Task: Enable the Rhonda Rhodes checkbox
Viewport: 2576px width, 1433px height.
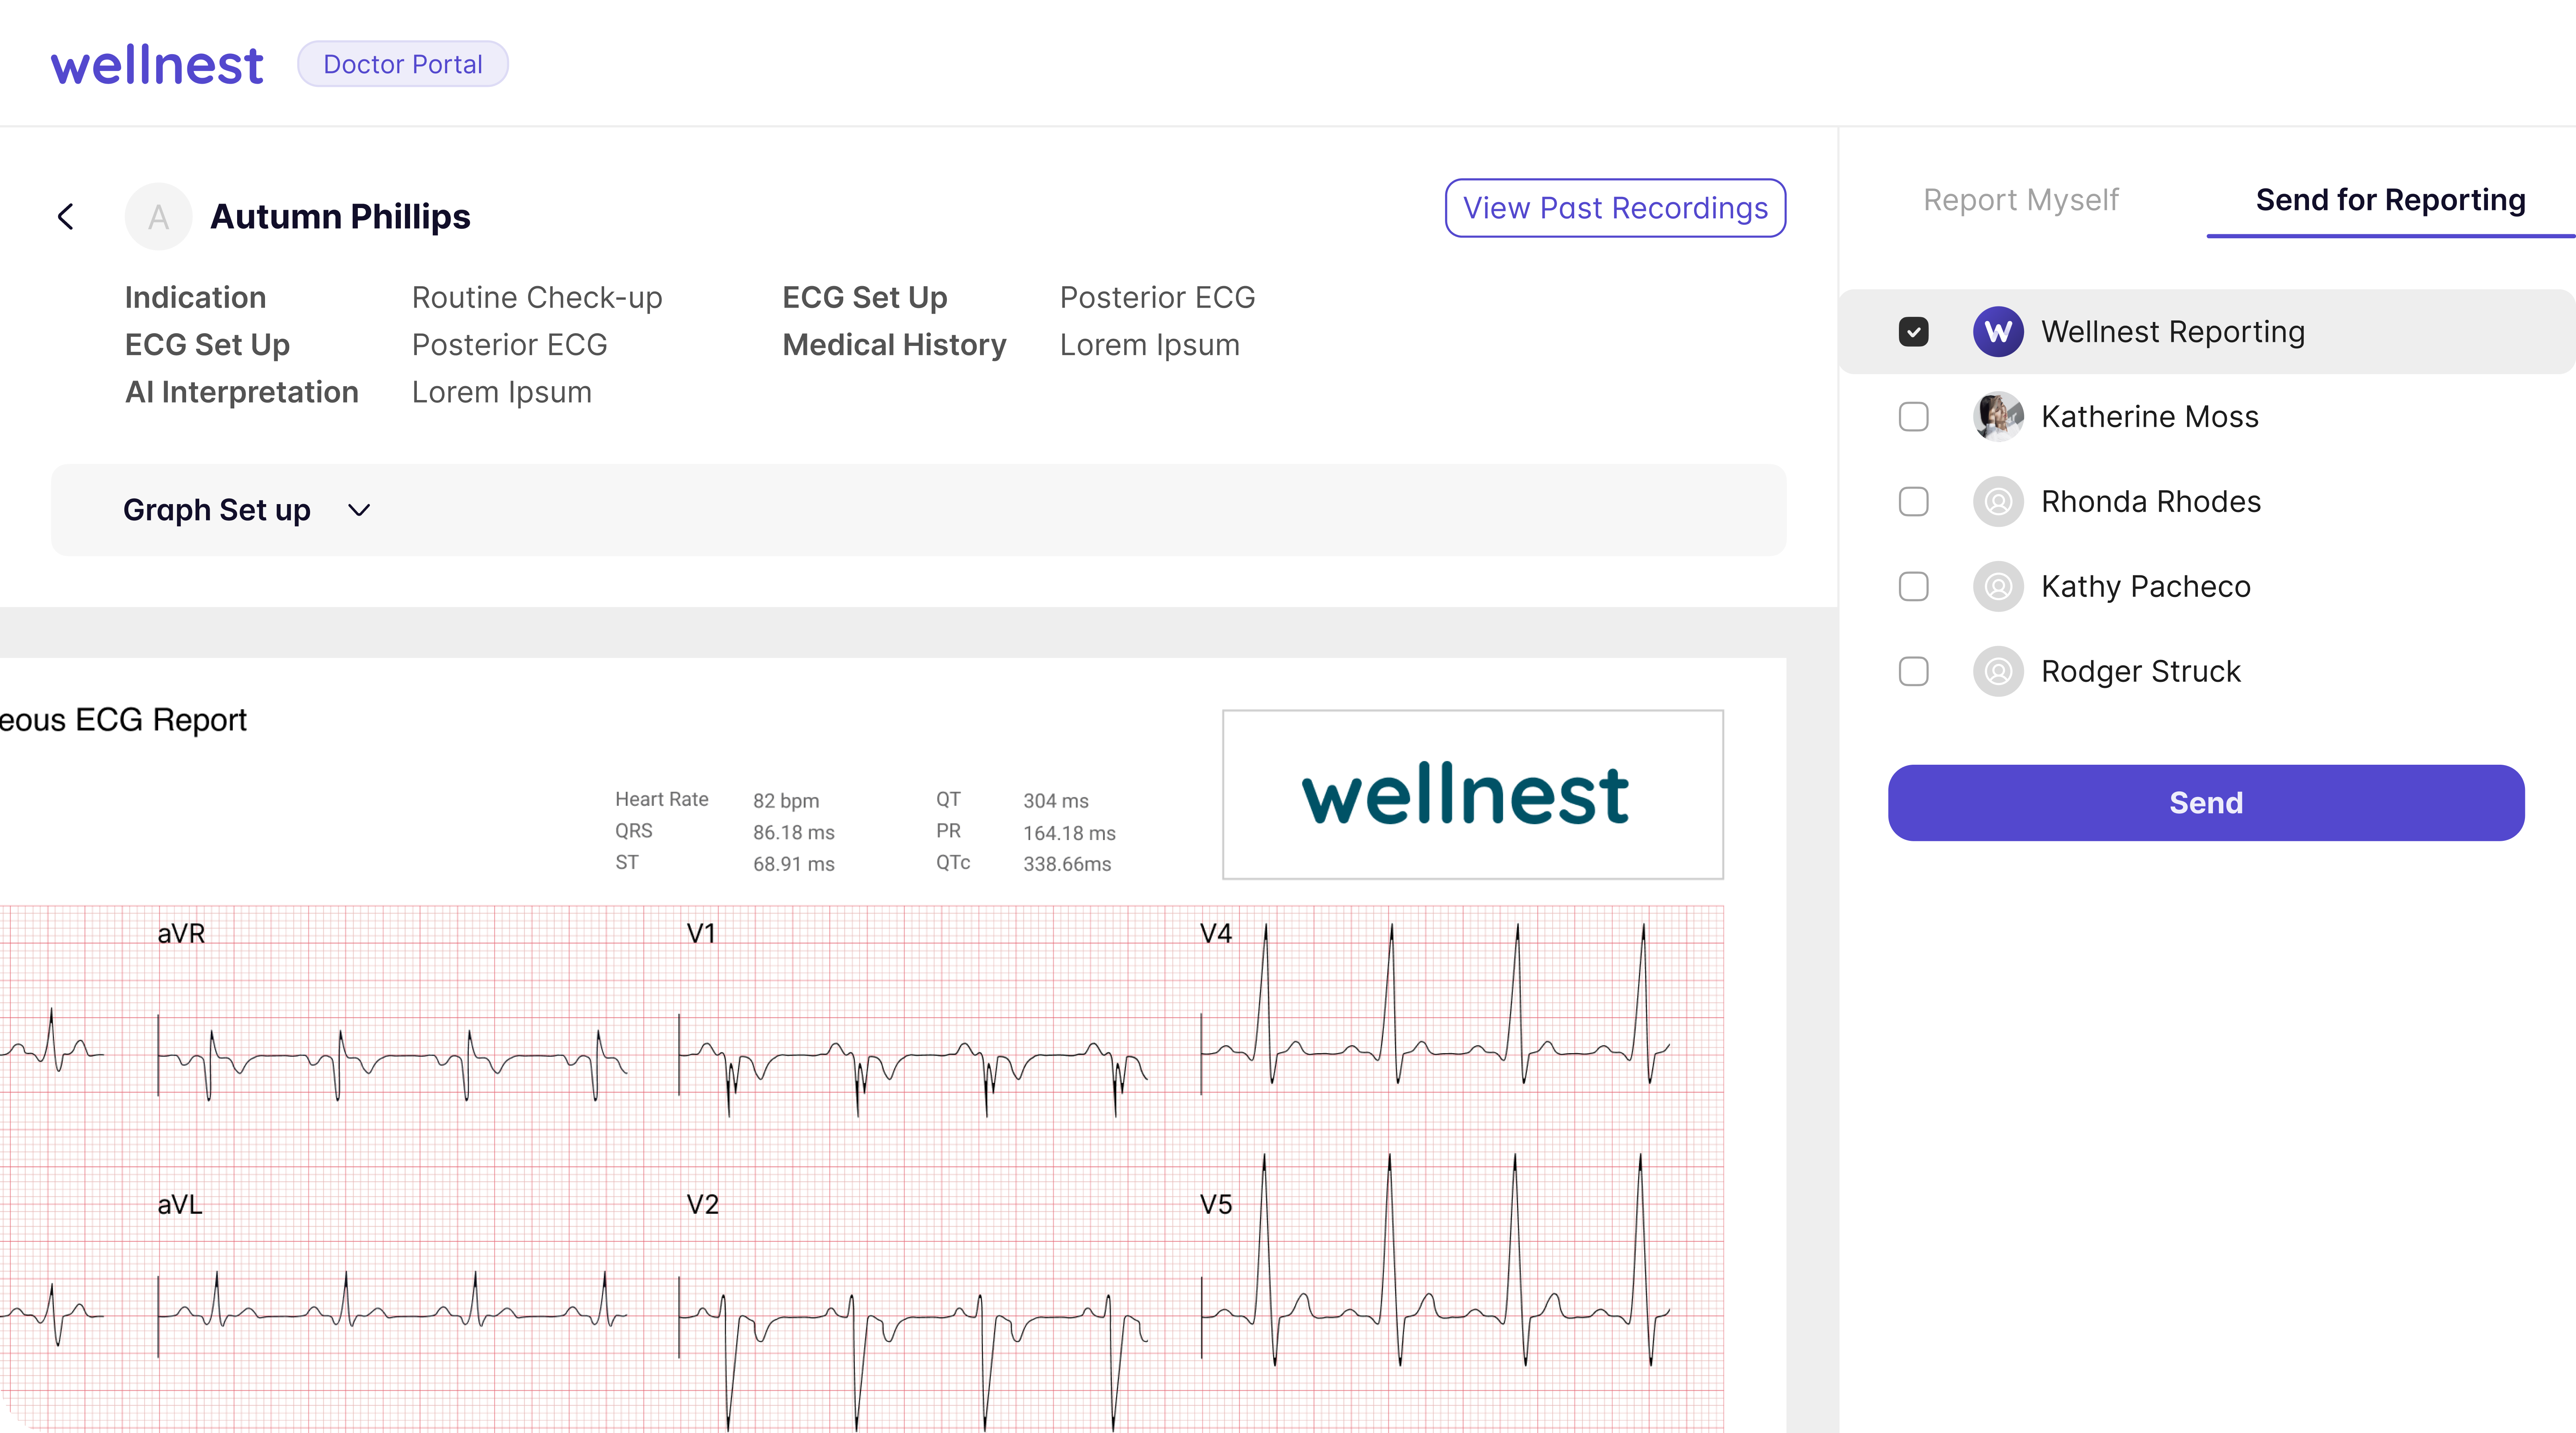Action: point(1914,501)
